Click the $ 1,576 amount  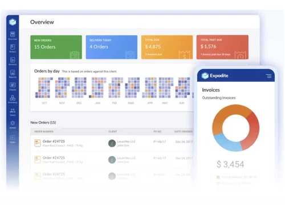tap(209, 46)
